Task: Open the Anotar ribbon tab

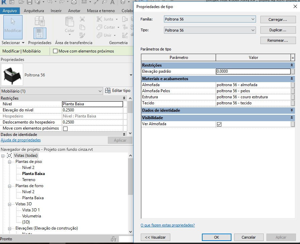Action: point(74,11)
